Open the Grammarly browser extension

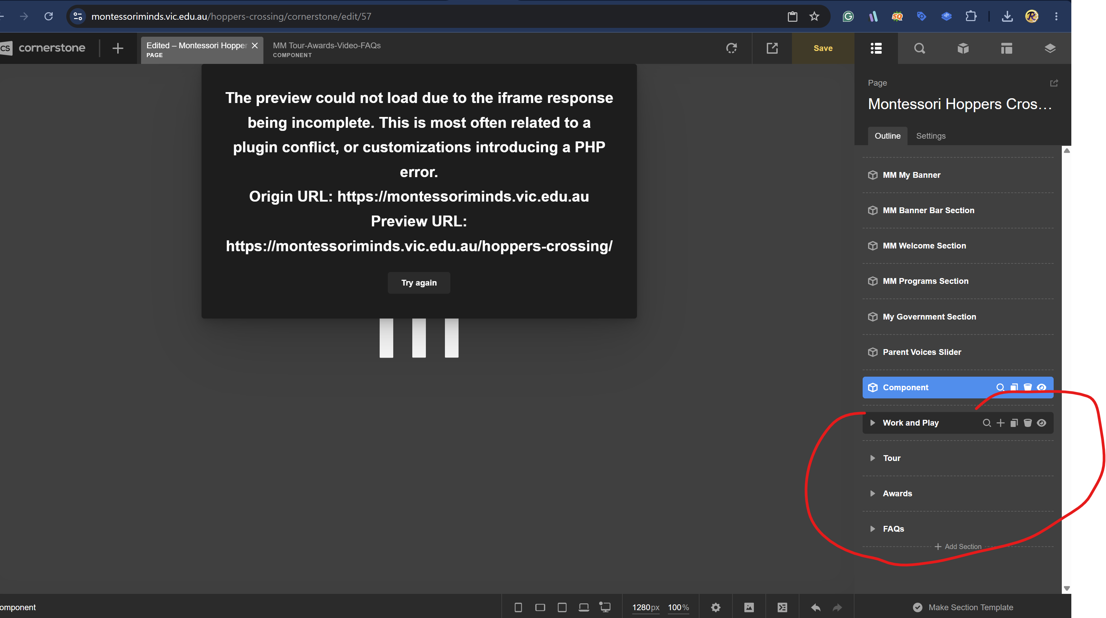pos(848,16)
